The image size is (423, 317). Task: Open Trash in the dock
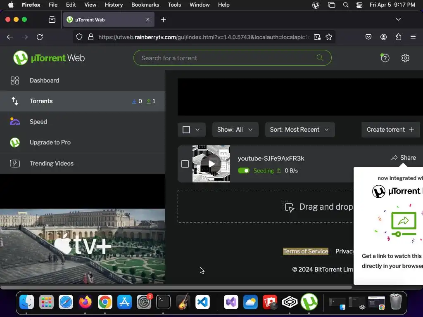(396, 302)
